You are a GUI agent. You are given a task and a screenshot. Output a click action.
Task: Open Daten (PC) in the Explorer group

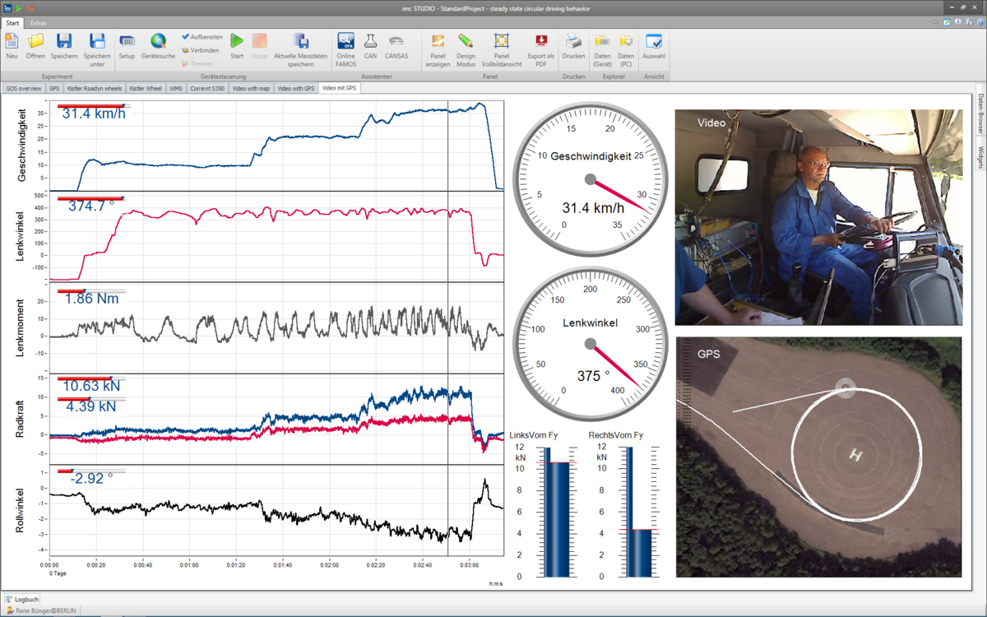point(626,47)
